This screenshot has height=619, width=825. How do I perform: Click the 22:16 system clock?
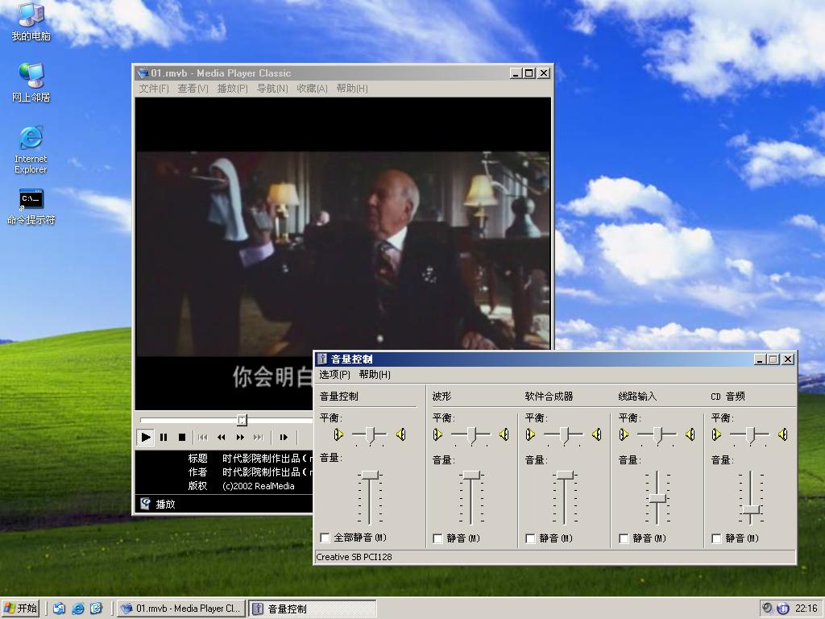click(x=806, y=609)
